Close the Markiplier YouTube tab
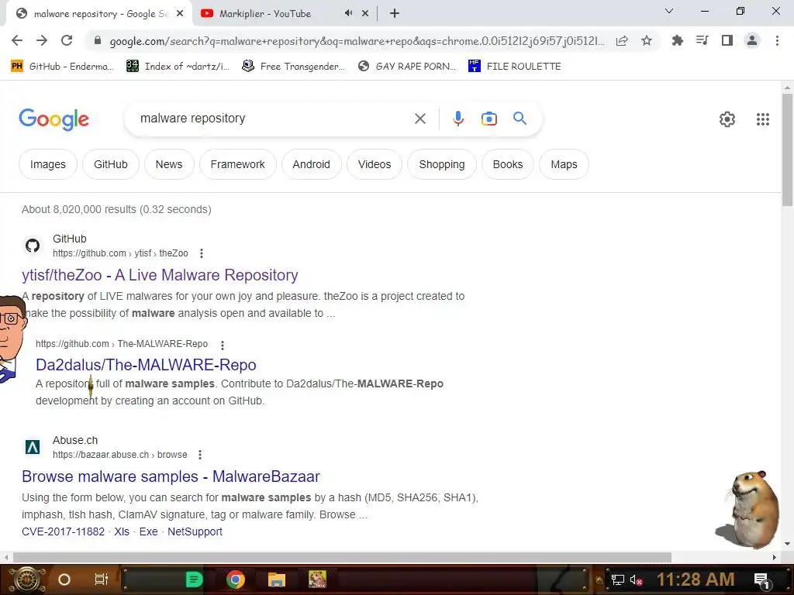This screenshot has width=794, height=595. [365, 14]
